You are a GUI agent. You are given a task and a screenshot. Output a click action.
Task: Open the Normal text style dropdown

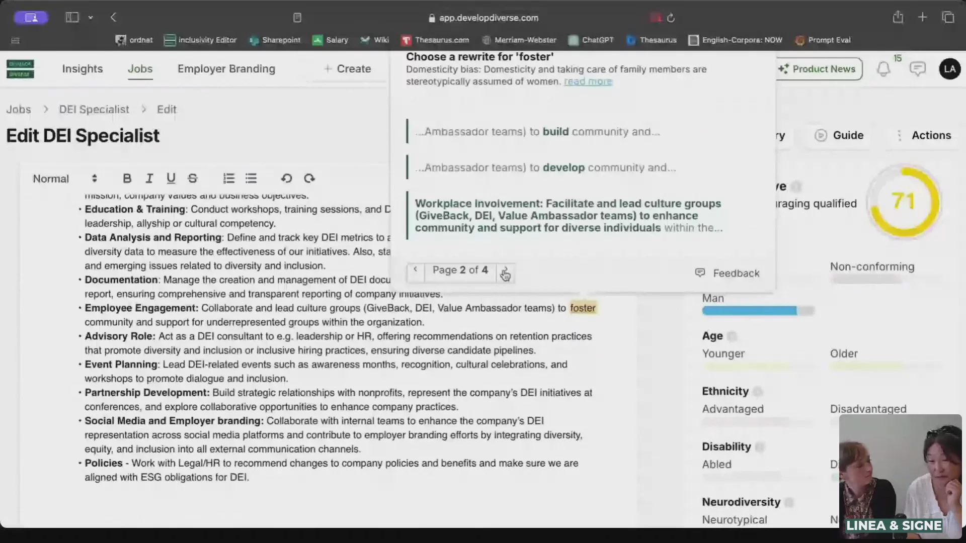64,178
